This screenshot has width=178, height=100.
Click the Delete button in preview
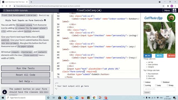click(171, 56)
